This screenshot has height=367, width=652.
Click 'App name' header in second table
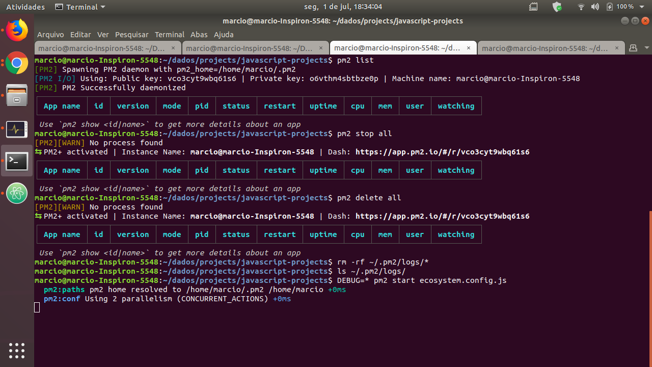(62, 170)
